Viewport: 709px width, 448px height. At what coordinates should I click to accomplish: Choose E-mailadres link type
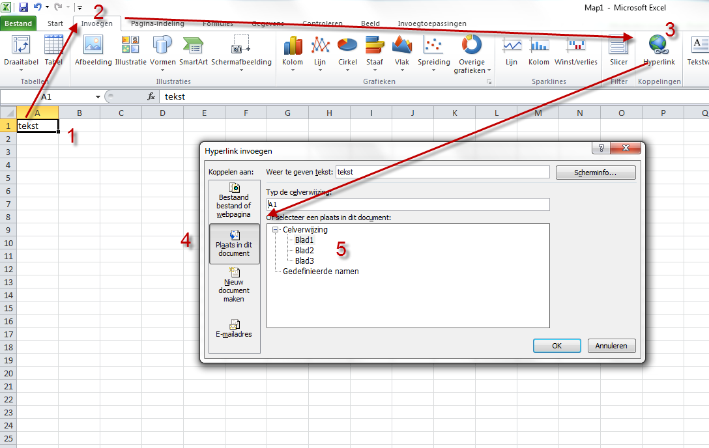click(234, 328)
